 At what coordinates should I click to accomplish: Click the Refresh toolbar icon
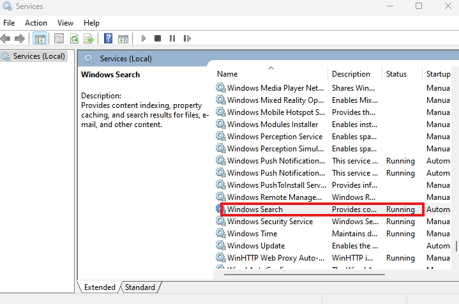pos(74,38)
